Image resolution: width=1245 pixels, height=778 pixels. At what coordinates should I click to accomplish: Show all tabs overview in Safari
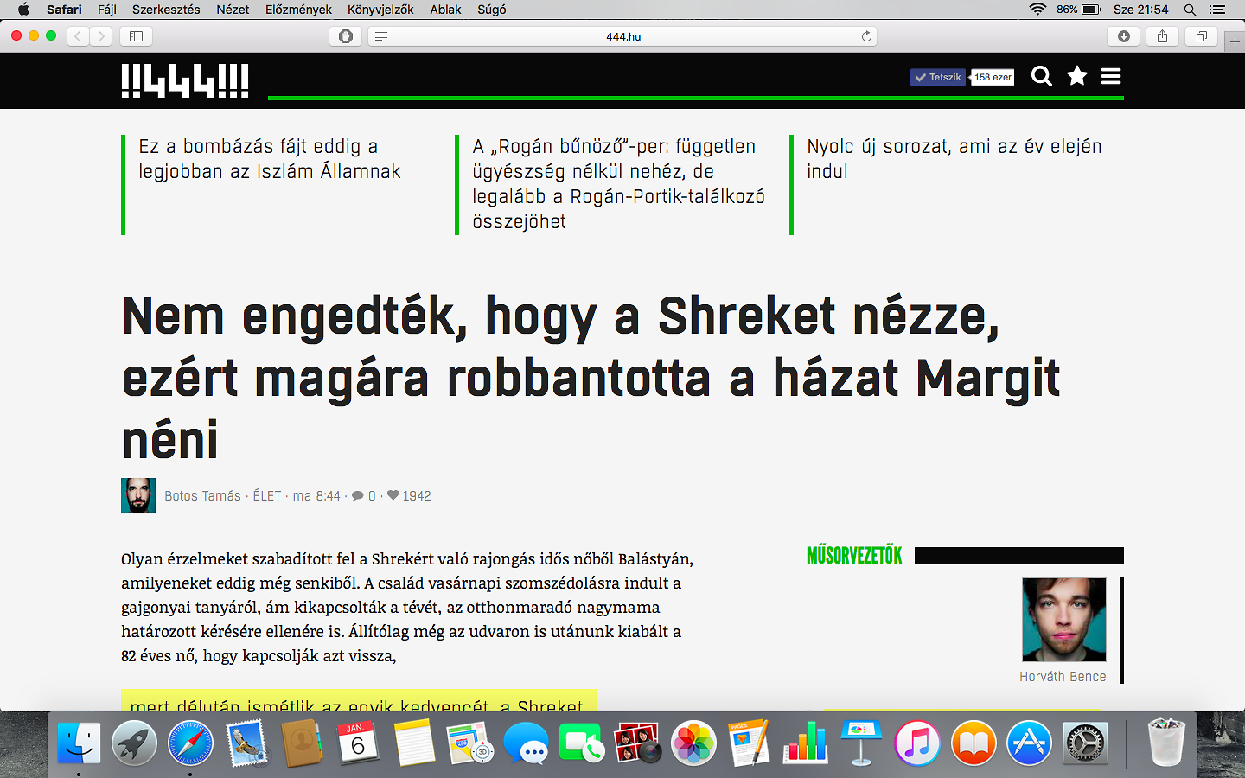1201,36
